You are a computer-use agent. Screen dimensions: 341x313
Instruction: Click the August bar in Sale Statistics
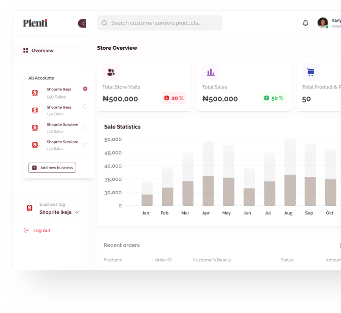(x=290, y=173)
